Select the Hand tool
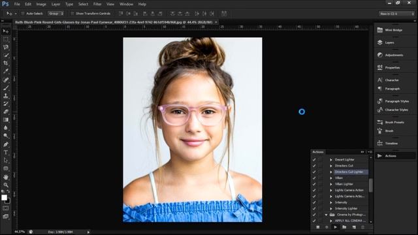418x235 pixels. pyautogui.click(x=6, y=177)
